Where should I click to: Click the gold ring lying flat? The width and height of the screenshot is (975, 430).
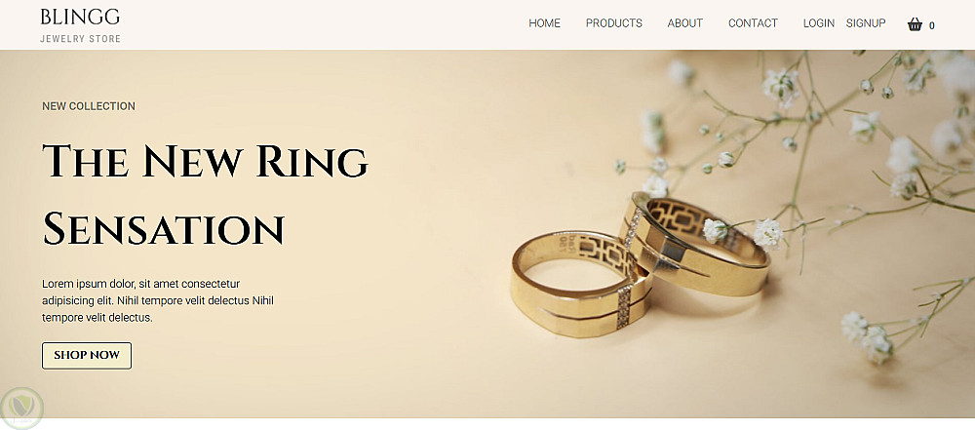click(579, 285)
